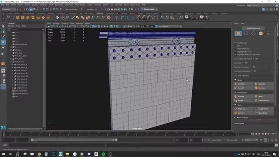Open Chrome from the Windows taskbar

(39, 154)
